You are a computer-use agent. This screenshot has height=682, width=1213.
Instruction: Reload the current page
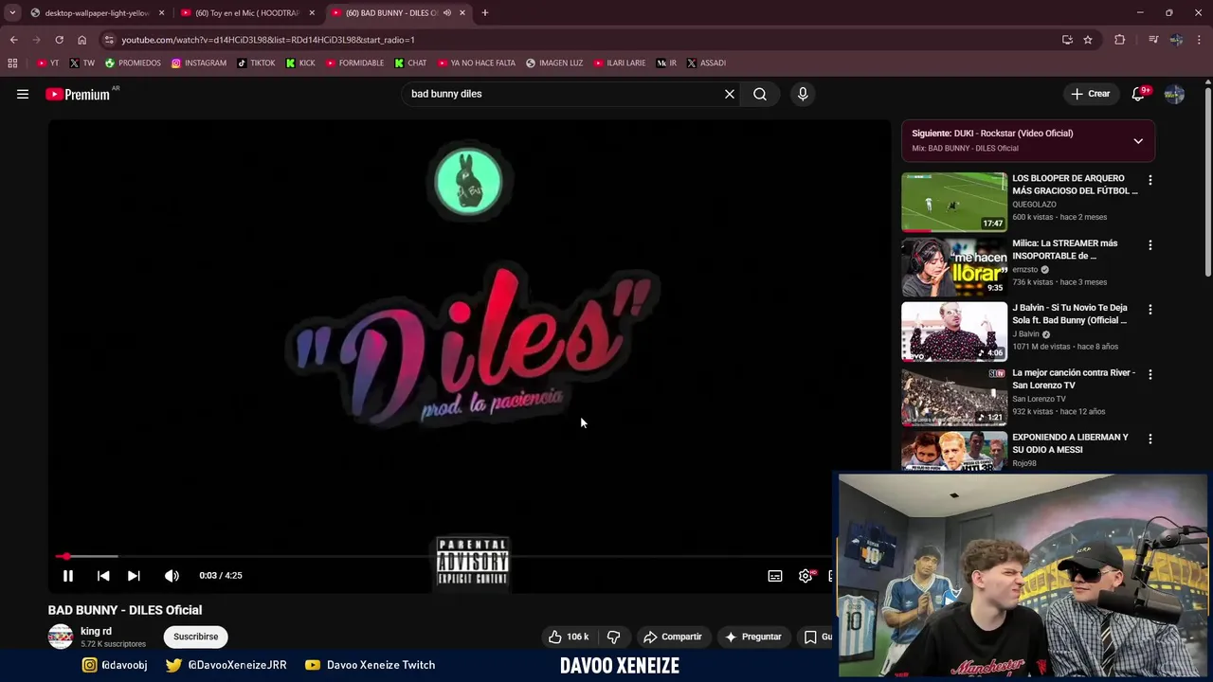[x=59, y=40]
